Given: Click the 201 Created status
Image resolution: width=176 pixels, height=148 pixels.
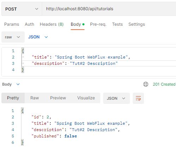Looking at the screenshot, I should (x=164, y=84).
